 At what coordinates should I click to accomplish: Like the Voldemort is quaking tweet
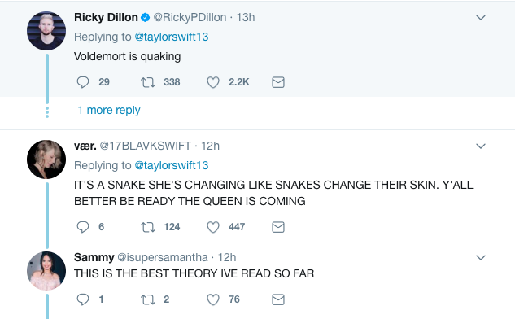point(213,82)
